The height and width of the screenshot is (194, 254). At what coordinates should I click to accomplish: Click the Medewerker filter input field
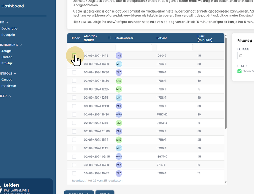pyautogui.click(x=133, y=47)
